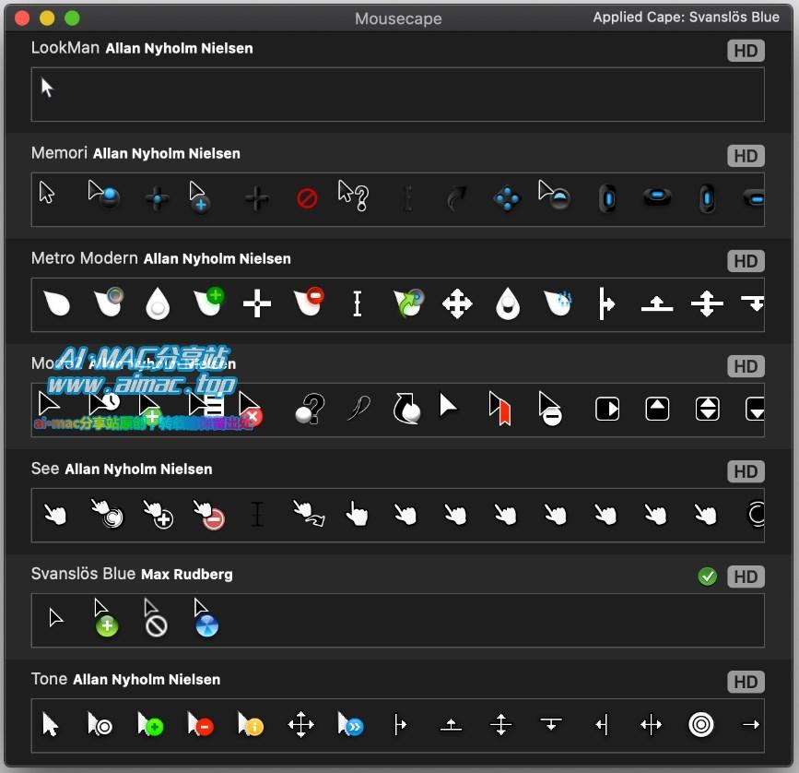Select the plain arrow cursor in Memori row
The width and height of the screenshot is (799, 773).
pos(46,193)
